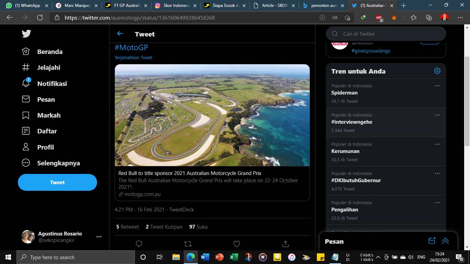The height and width of the screenshot is (264, 470).
Task: Switch to the WhatsApp browser tab
Action: click(x=28, y=5)
